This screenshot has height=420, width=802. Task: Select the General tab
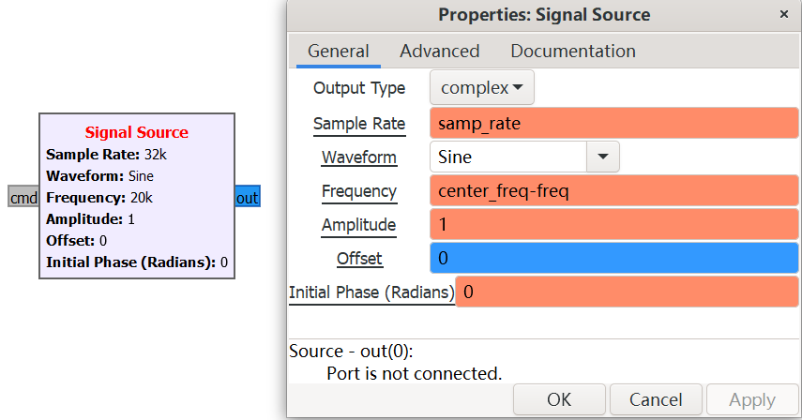pyautogui.click(x=339, y=52)
